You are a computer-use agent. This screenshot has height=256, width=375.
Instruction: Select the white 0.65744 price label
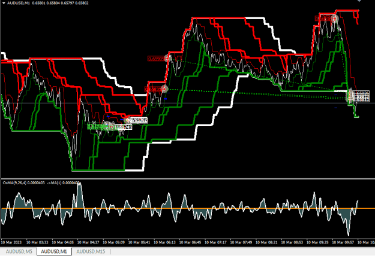tap(124, 127)
